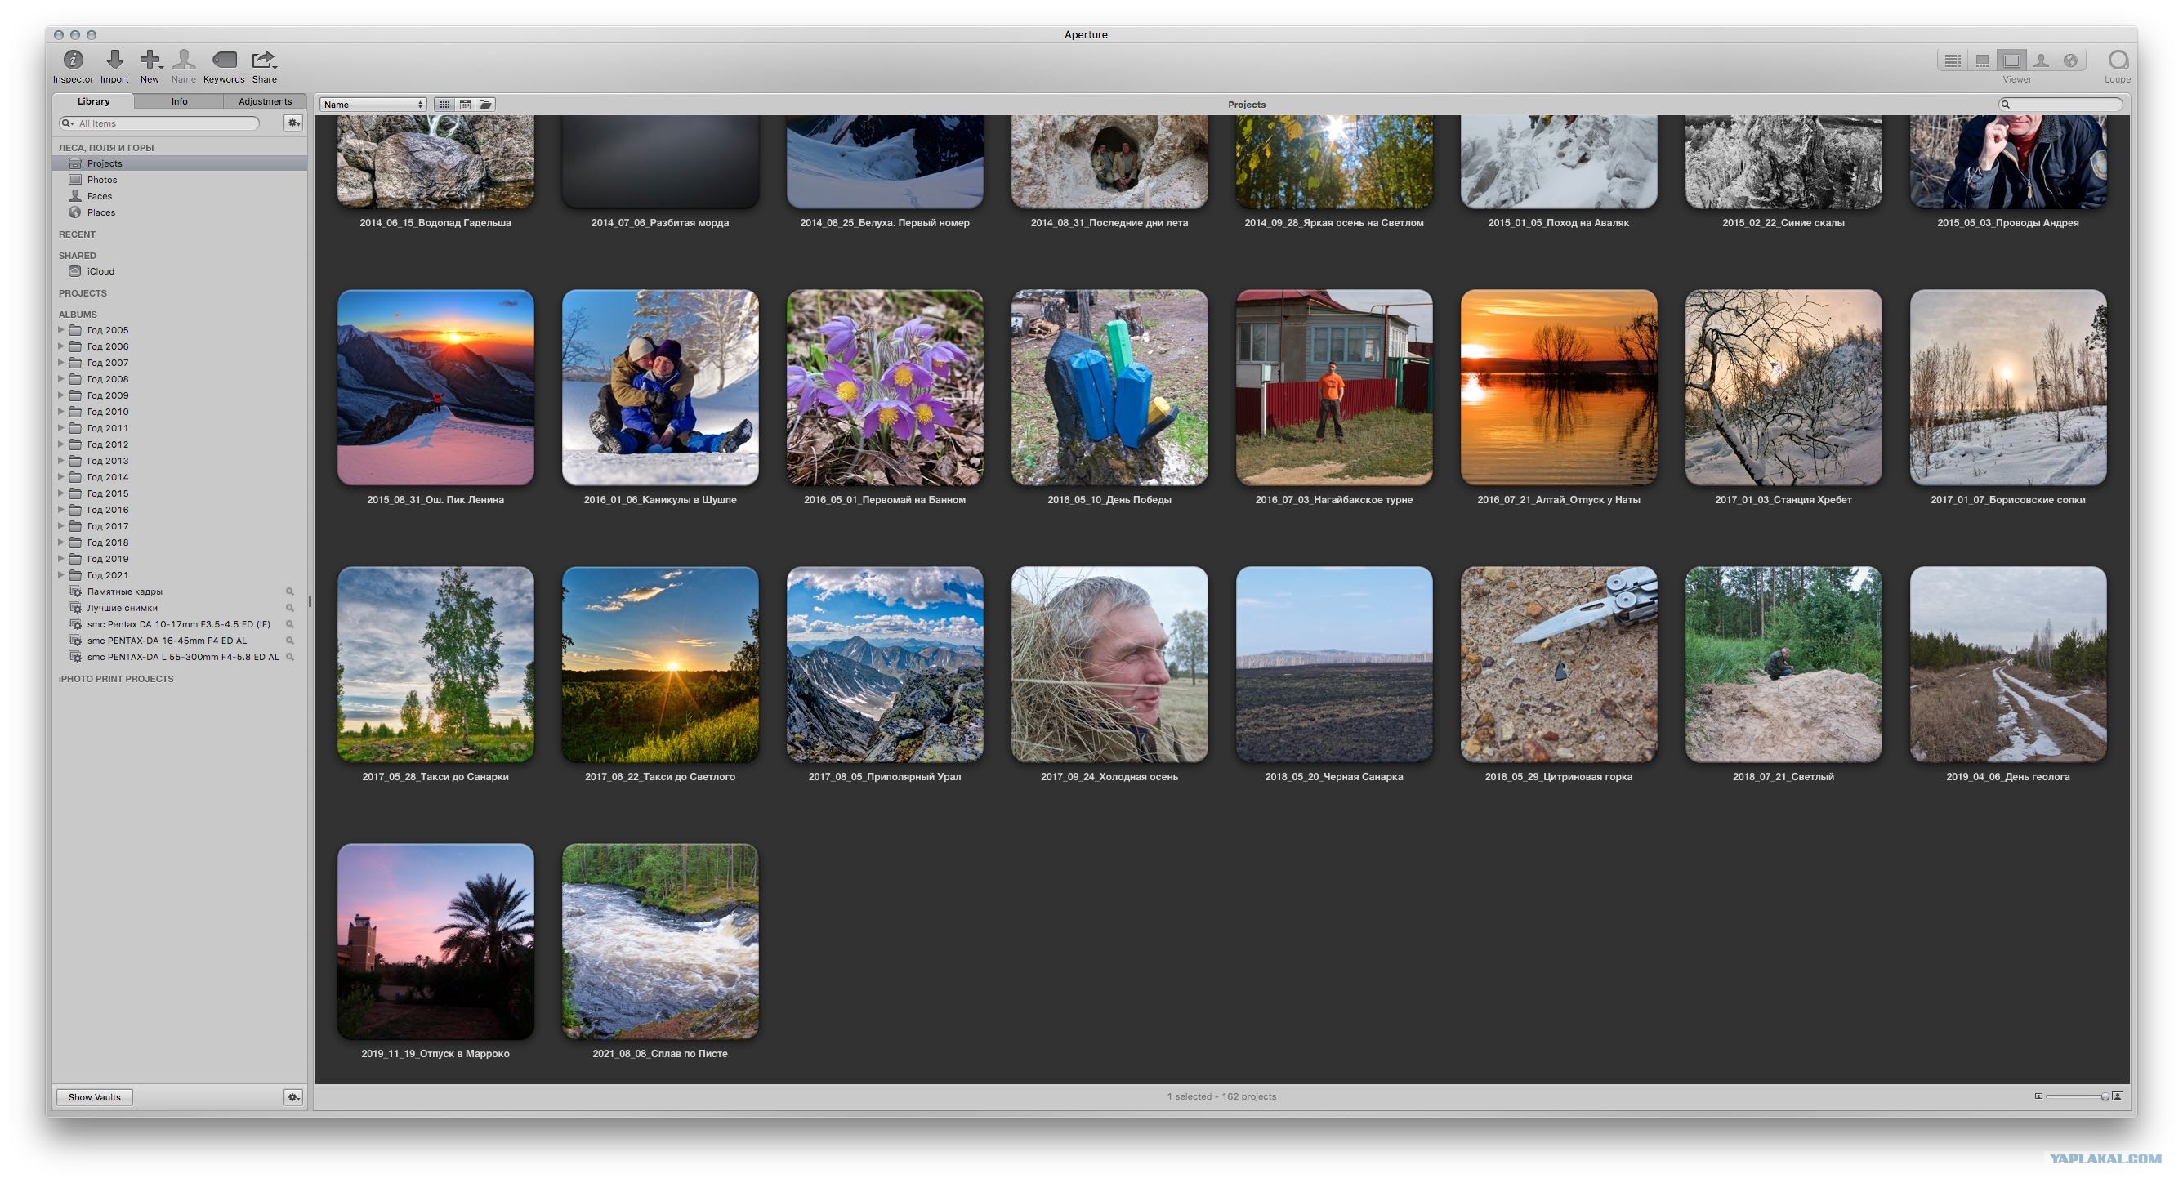Viewport: 2183px width, 1183px height.
Task: Expand the Год 2014 folder
Action: point(61,476)
